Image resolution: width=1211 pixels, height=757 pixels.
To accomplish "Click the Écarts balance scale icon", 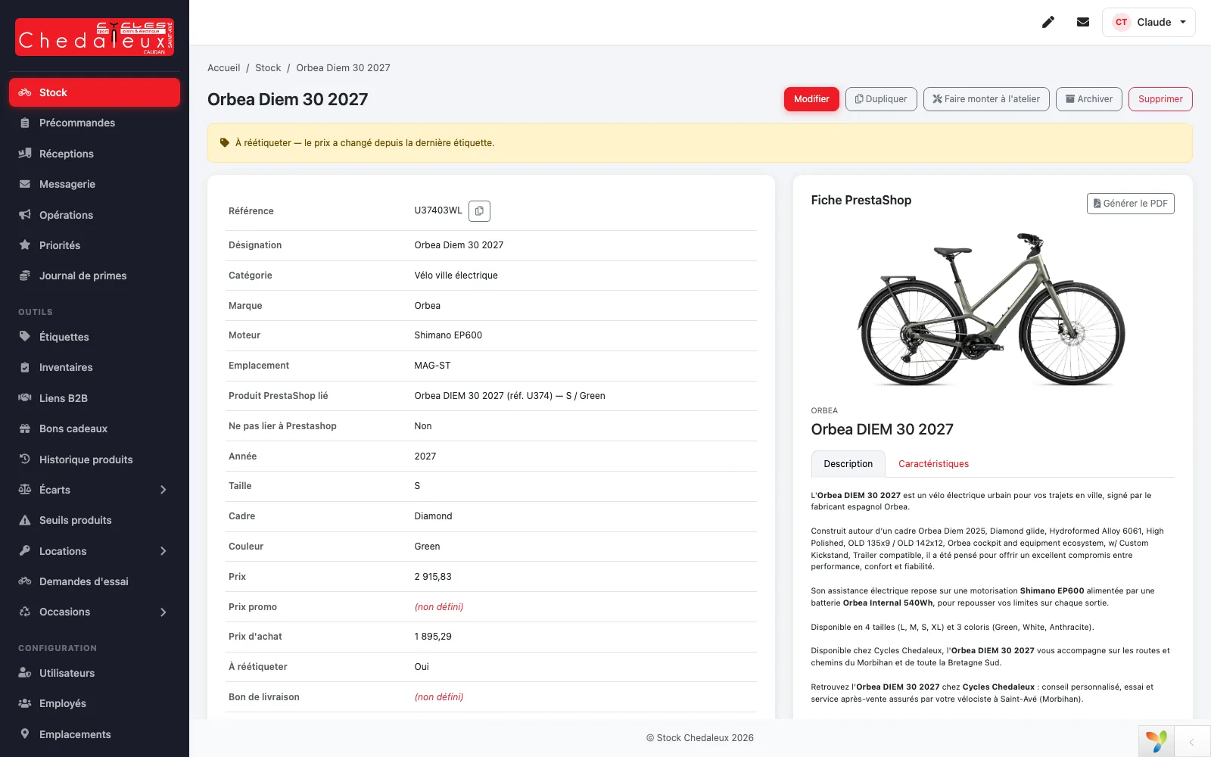I will pos(25,490).
